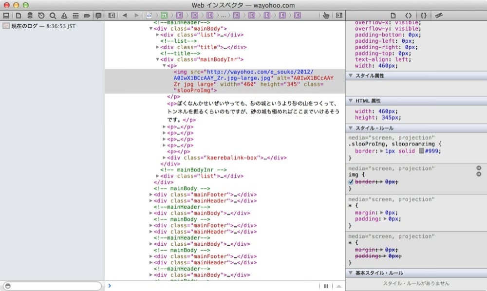Focus the sidebar filter search field

coord(52,286)
